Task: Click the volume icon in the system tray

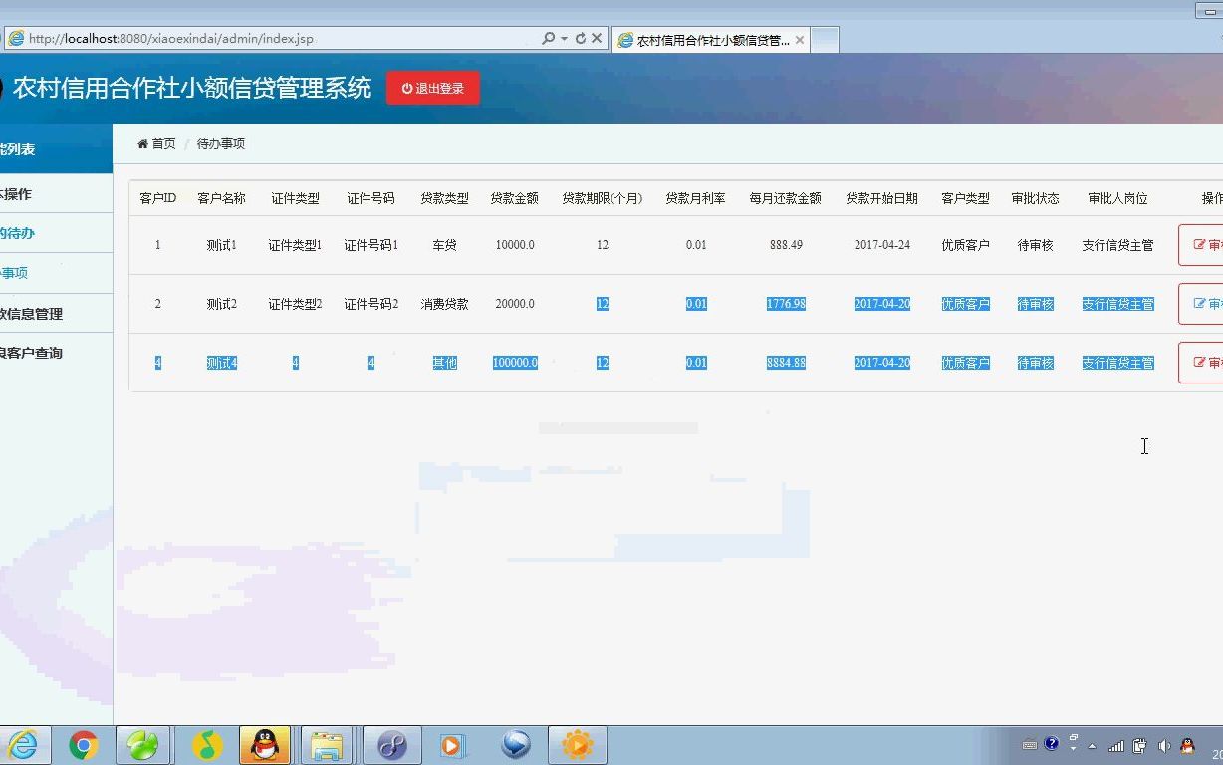Action: [x=1165, y=745]
